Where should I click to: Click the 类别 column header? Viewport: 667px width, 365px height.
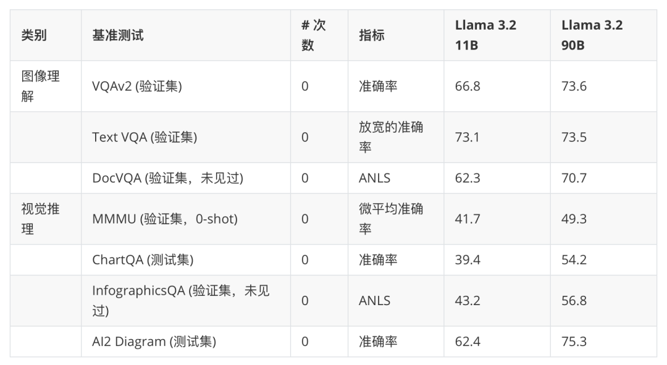pyautogui.click(x=34, y=36)
